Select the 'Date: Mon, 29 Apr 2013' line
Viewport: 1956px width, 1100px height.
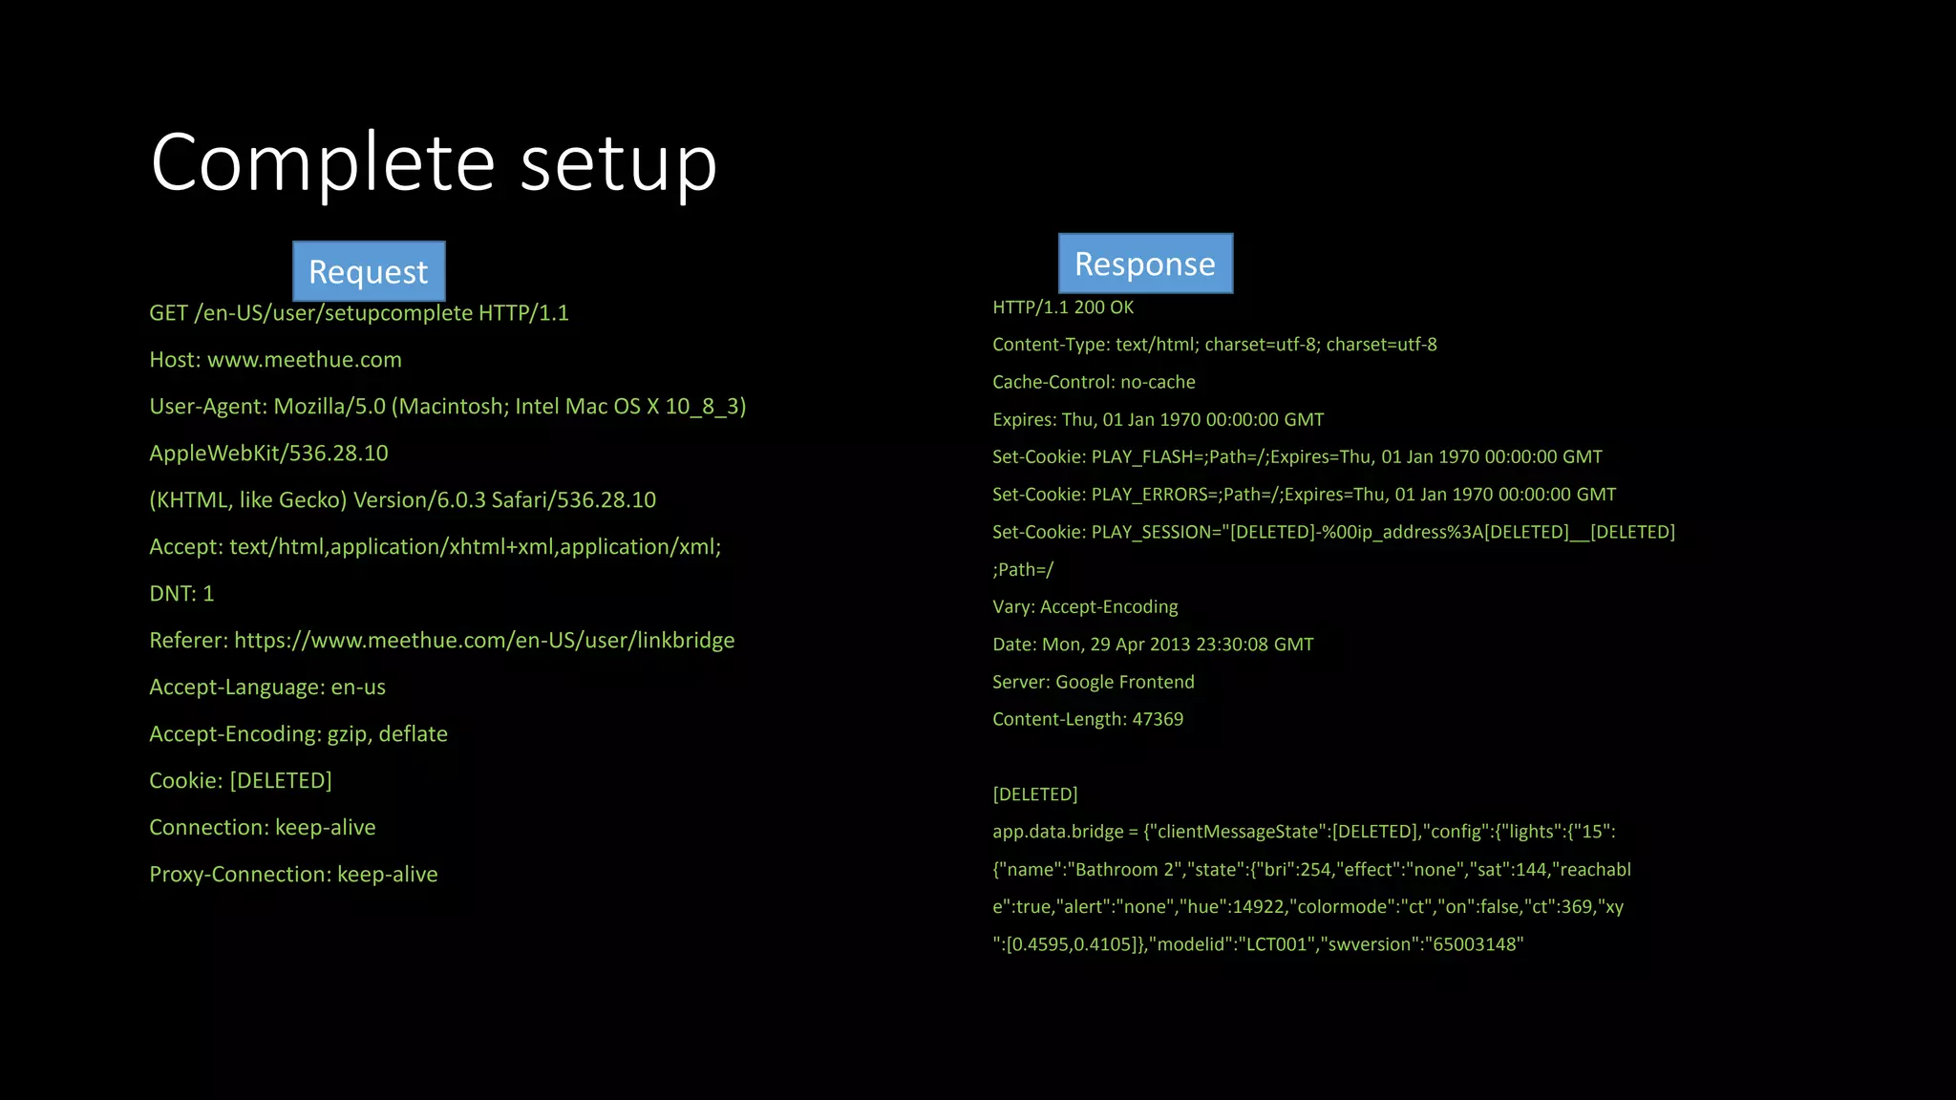click(1153, 645)
